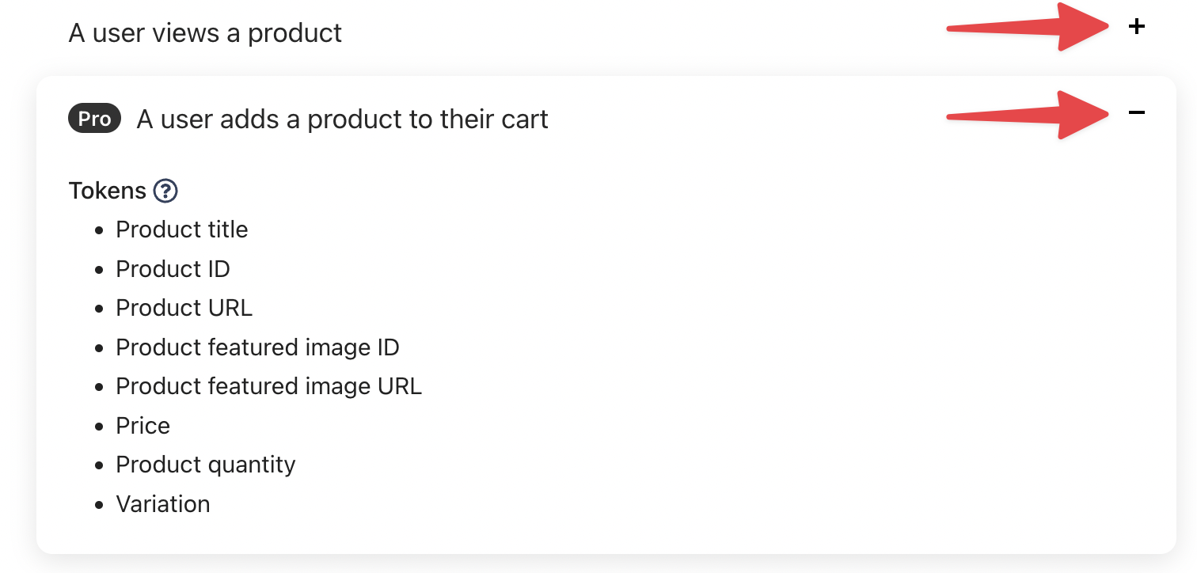Click the bullet dot beside Product title

pos(99,230)
